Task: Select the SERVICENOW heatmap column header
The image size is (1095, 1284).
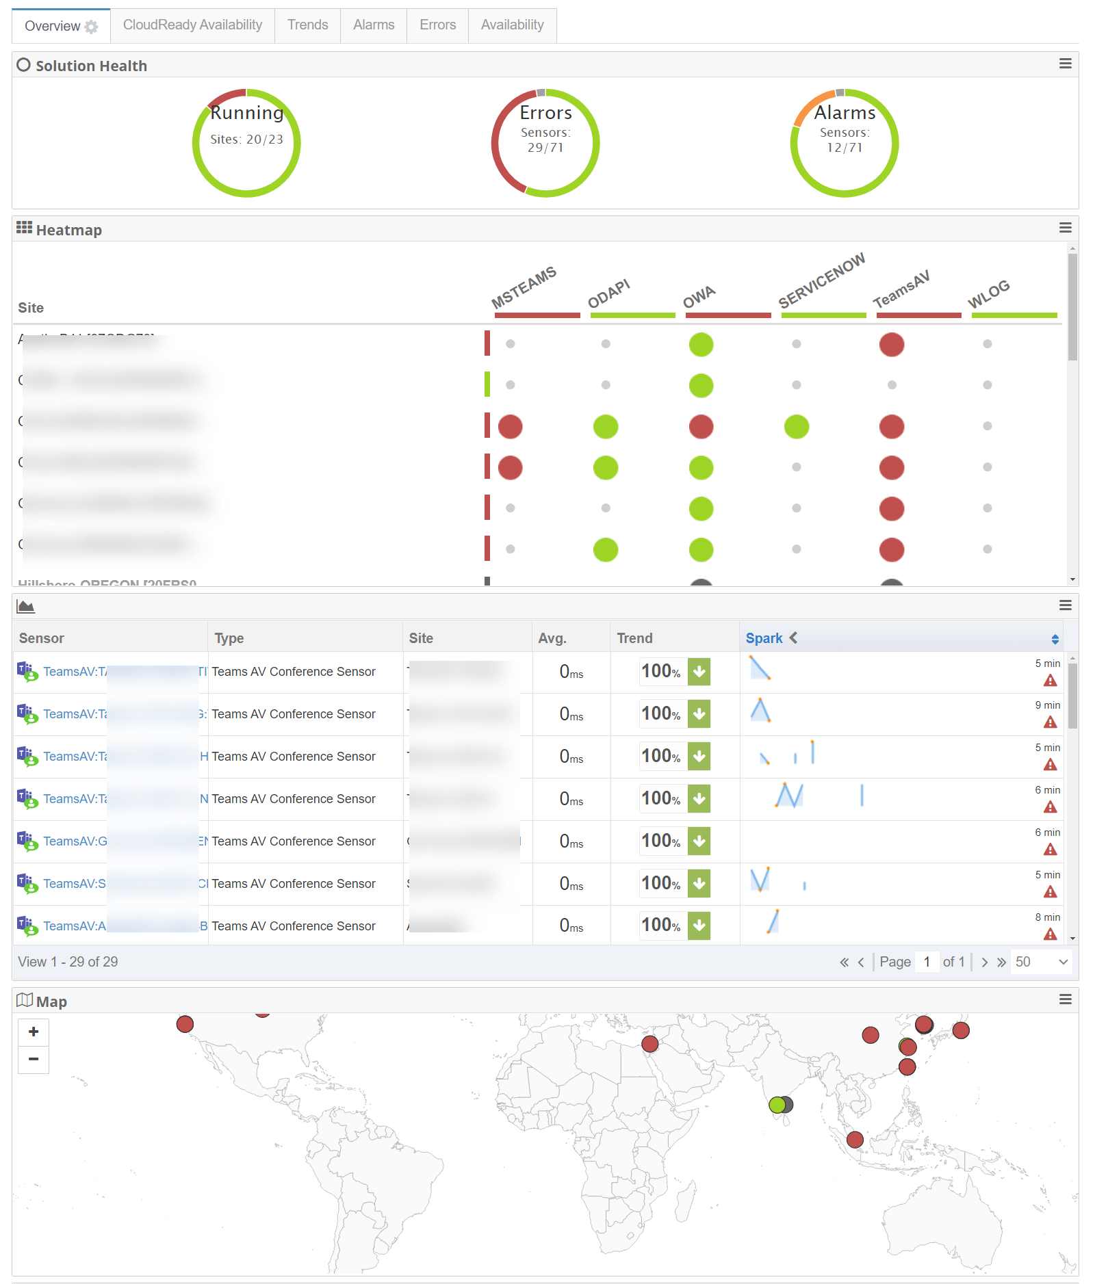Action: coord(821,280)
